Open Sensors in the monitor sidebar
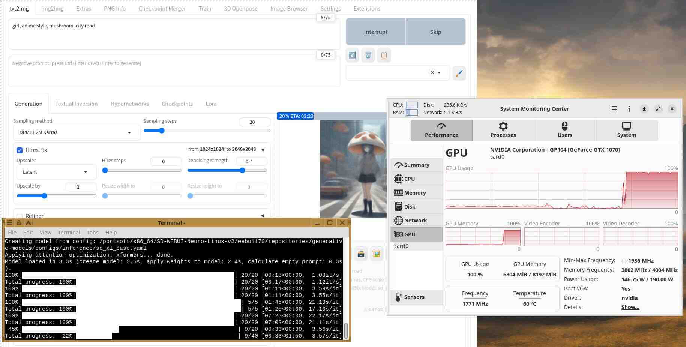Screen dimensions: 686x347 point(416,297)
